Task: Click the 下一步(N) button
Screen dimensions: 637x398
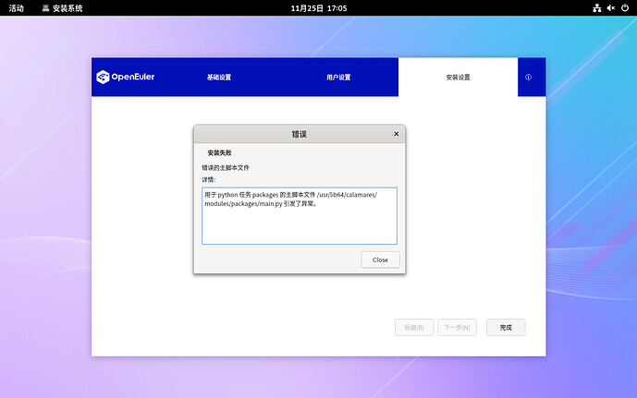Action: click(457, 327)
